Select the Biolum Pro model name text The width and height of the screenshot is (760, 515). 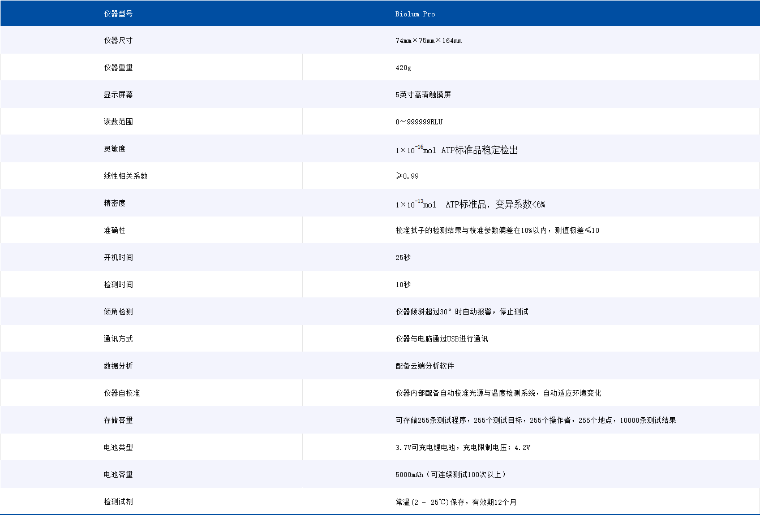click(416, 14)
